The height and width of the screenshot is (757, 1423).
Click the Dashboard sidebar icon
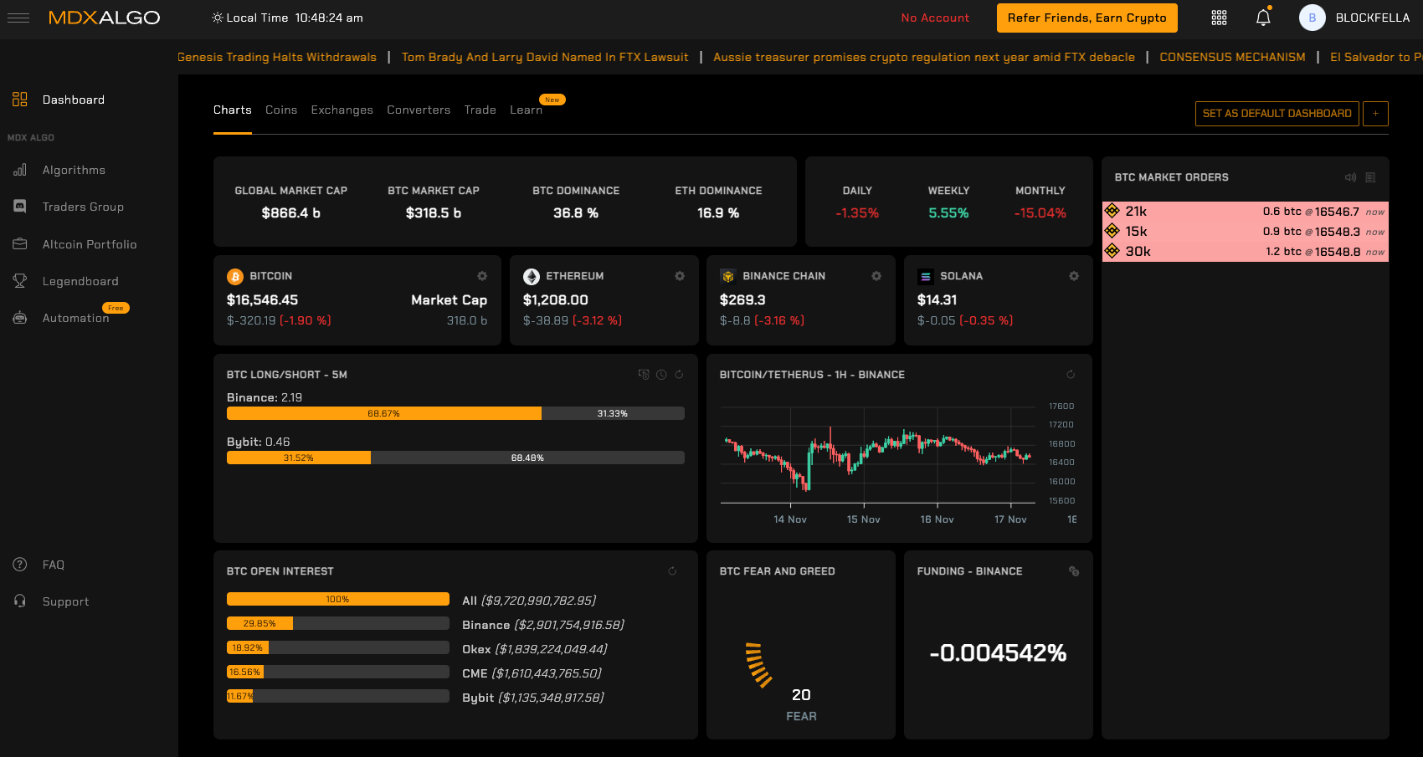pos(20,100)
